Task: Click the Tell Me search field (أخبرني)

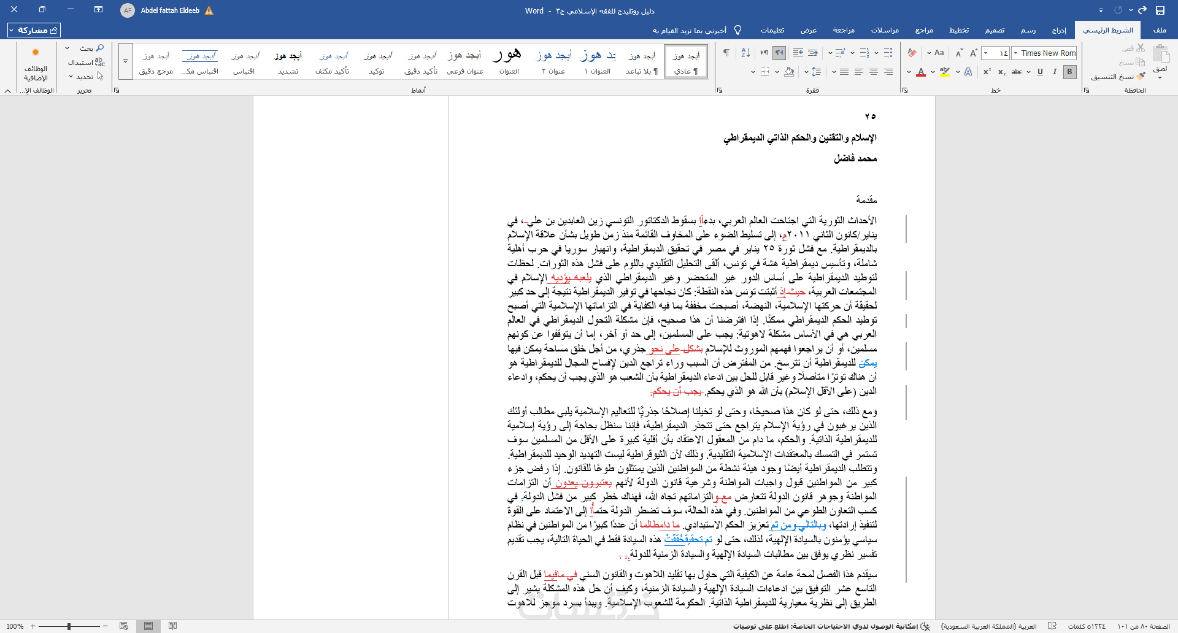Action: [690, 30]
